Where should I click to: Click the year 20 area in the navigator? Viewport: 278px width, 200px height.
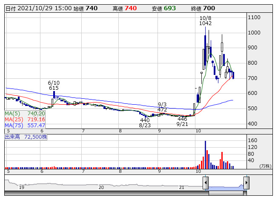point(101,187)
